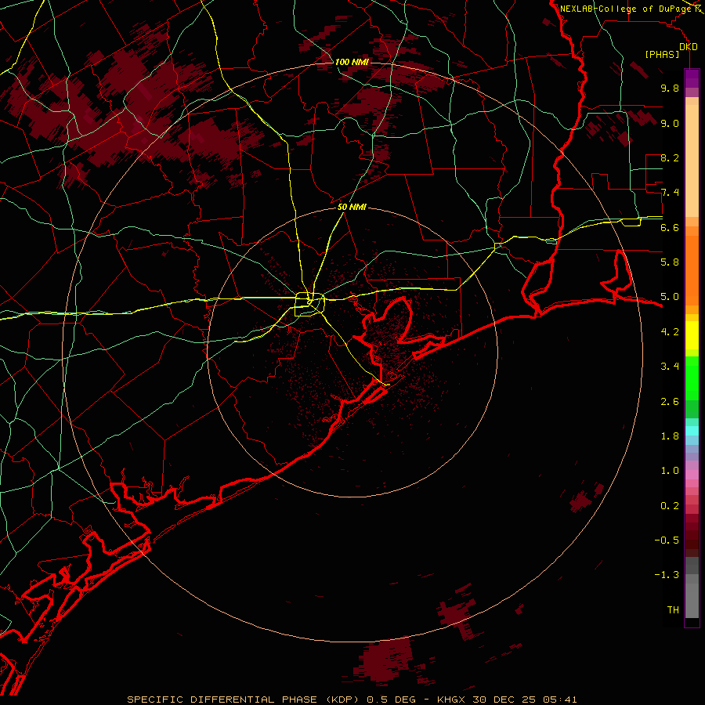
Task: Click the "[PHAS]" legend unit label
Action: (x=662, y=54)
